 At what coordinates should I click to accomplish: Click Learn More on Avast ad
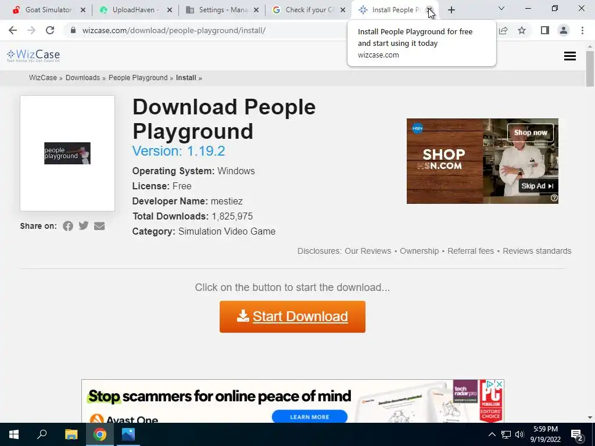[x=310, y=417]
